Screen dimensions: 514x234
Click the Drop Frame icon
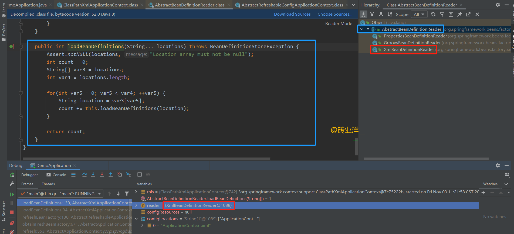pyautogui.click(x=120, y=175)
